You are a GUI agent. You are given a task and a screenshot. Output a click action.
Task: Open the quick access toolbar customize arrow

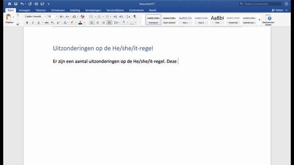click(x=49, y=4)
